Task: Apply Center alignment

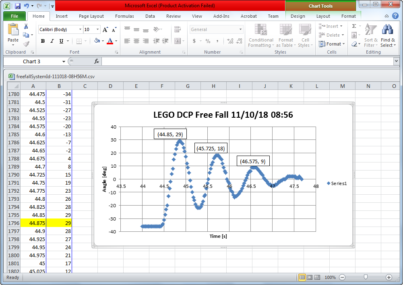Action: pos(136,41)
